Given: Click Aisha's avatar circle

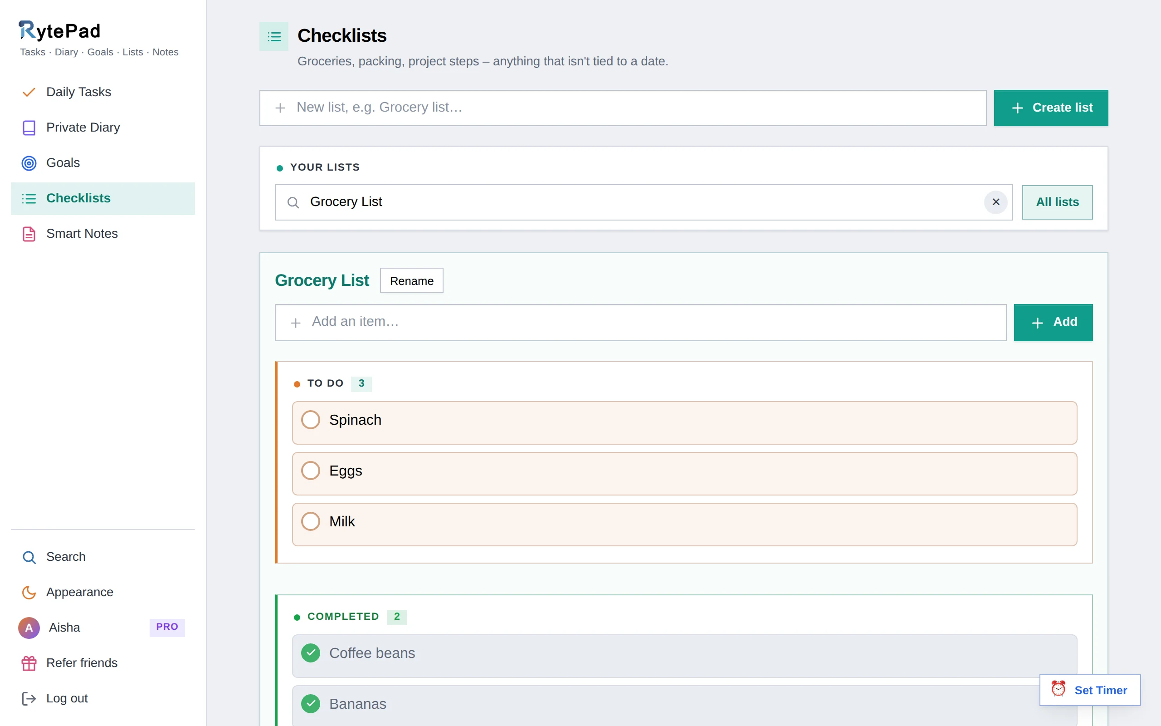Looking at the screenshot, I should pyautogui.click(x=29, y=628).
